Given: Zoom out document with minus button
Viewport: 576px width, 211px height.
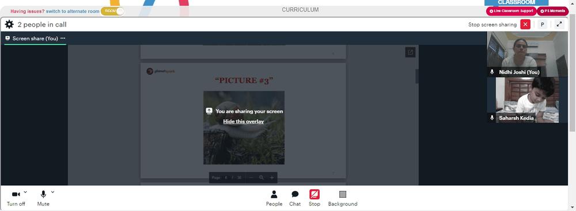Looking at the screenshot, I should coord(251,178).
